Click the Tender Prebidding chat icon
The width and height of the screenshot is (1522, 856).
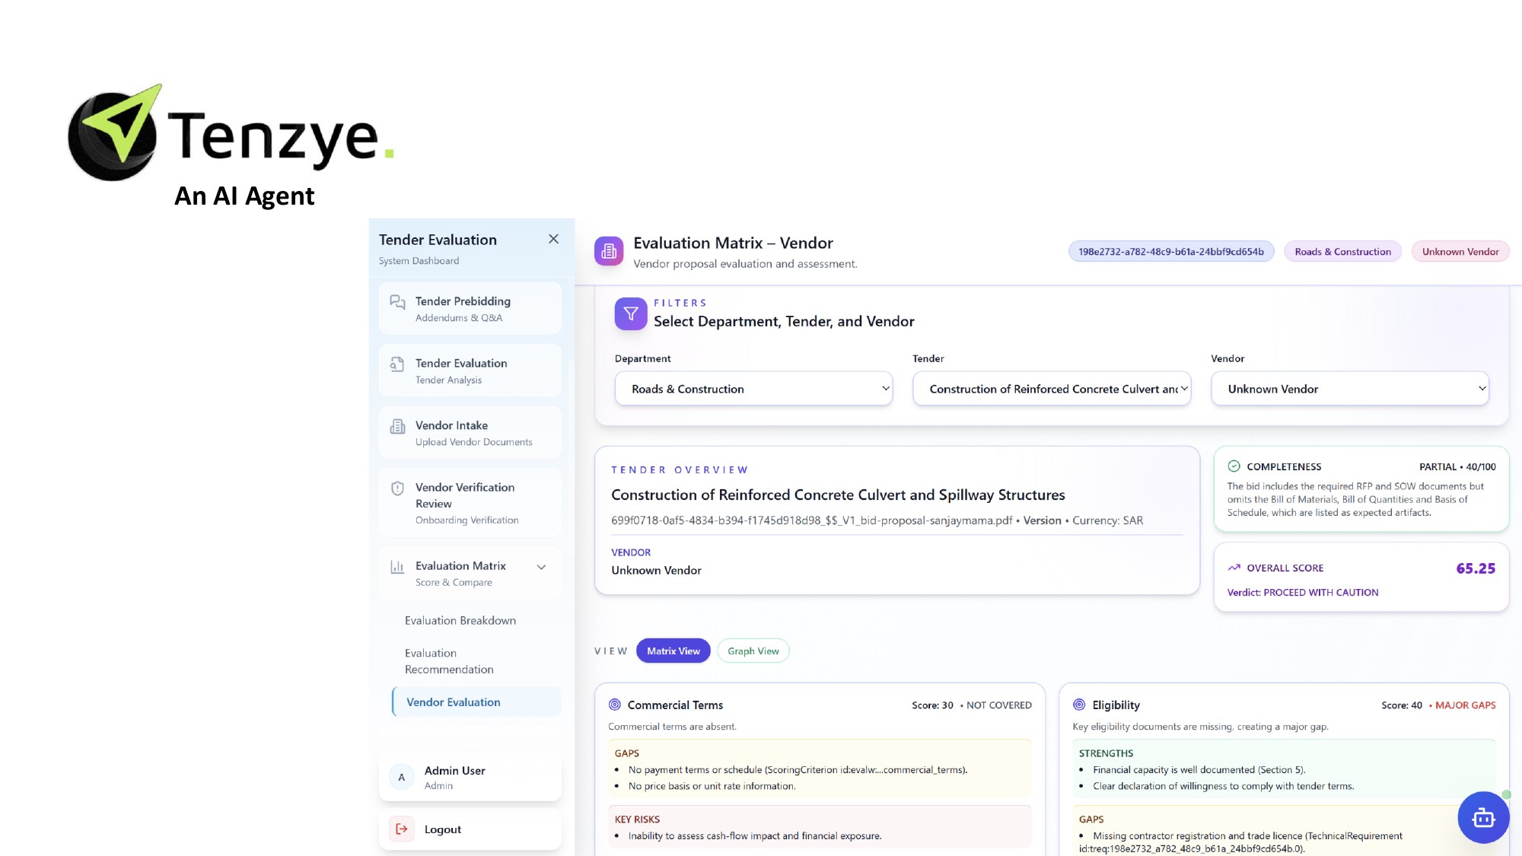point(397,302)
